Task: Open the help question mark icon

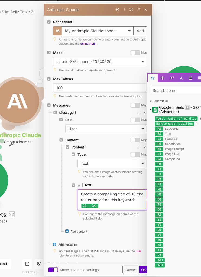Action: (139, 10)
